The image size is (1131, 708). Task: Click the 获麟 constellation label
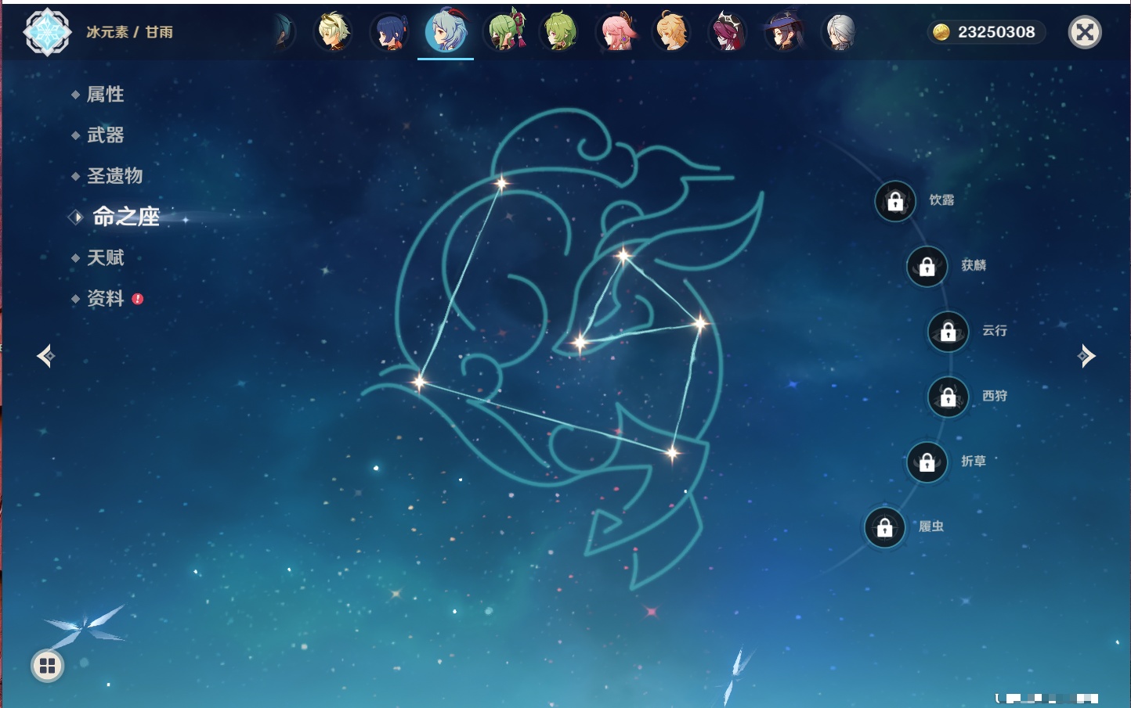tap(974, 265)
